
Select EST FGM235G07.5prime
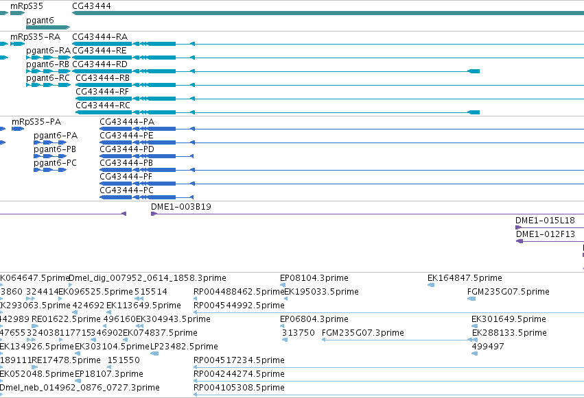pos(509,292)
